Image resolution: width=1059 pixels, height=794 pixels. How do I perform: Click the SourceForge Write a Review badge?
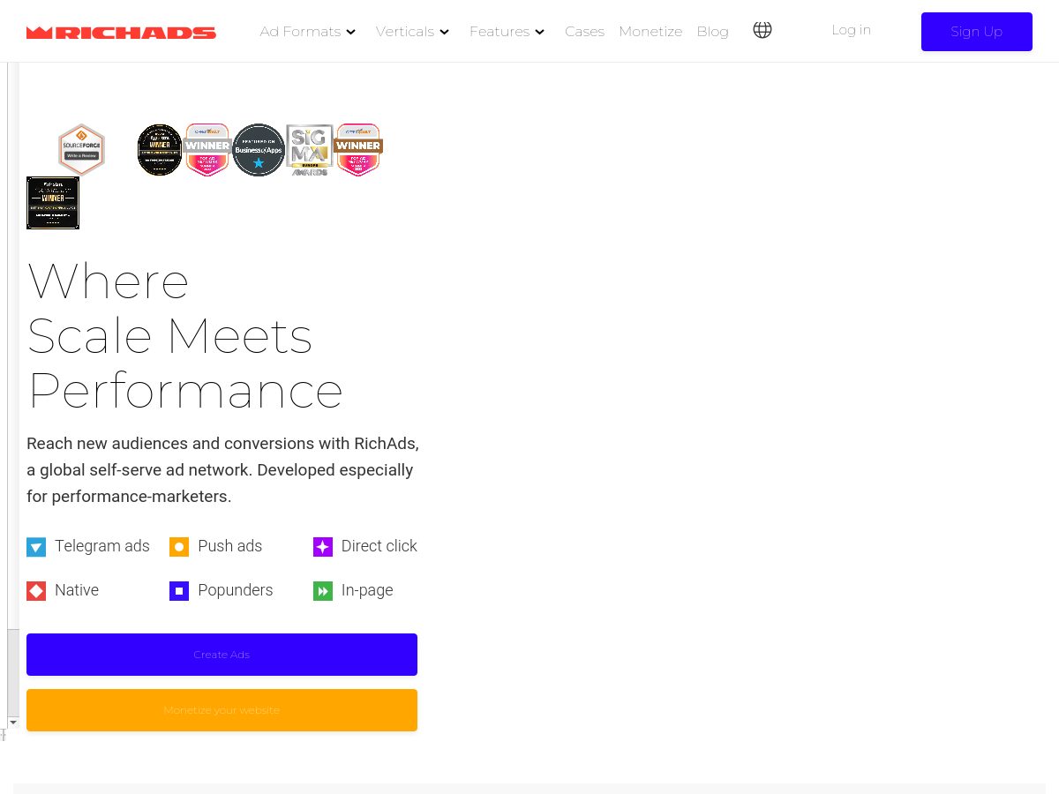(81, 149)
